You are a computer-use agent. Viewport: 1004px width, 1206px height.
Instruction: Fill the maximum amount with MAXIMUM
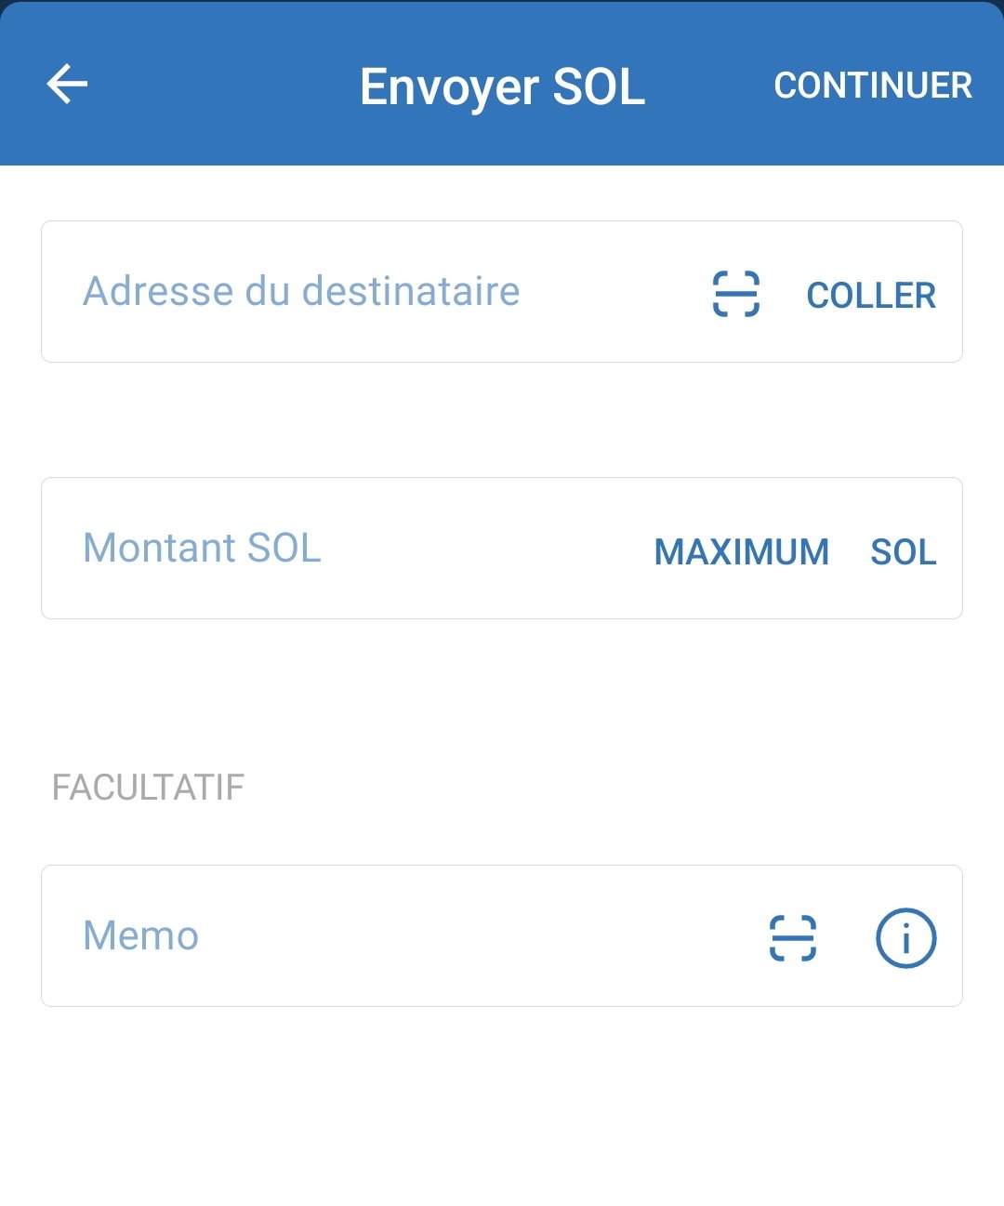[x=742, y=552]
